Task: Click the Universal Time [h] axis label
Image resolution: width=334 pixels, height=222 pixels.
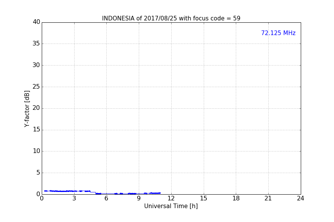Action: pyautogui.click(x=171, y=206)
